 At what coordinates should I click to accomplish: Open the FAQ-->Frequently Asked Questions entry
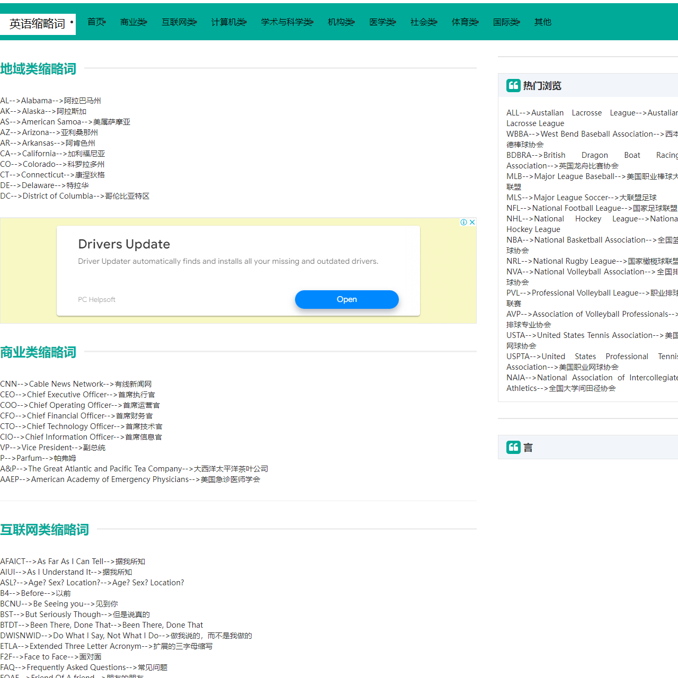coord(84,667)
